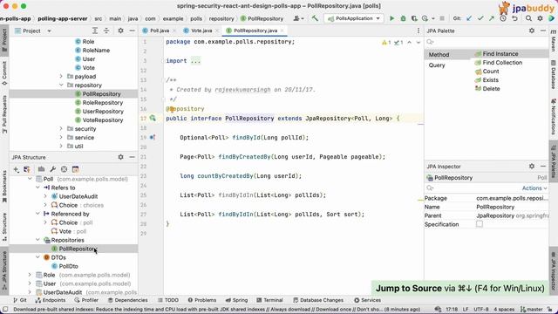Open the PollsApplication run configuration dropdown
The height and width of the screenshot is (314, 558).
click(x=354, y=18)
